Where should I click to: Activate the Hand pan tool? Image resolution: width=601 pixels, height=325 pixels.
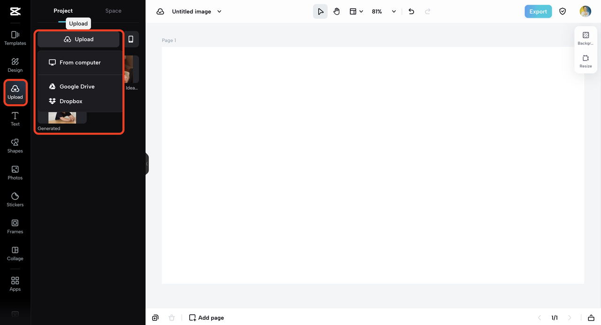337,11
